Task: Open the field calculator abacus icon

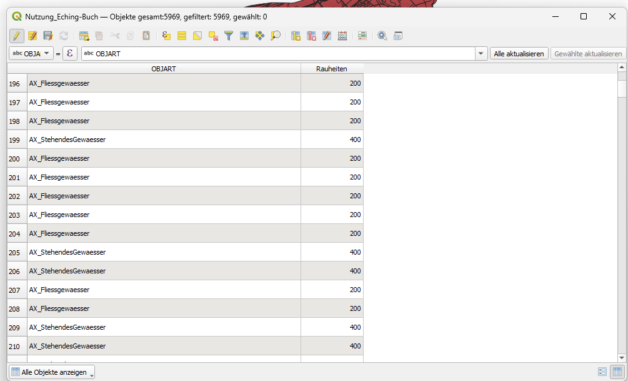Action: 342,36
